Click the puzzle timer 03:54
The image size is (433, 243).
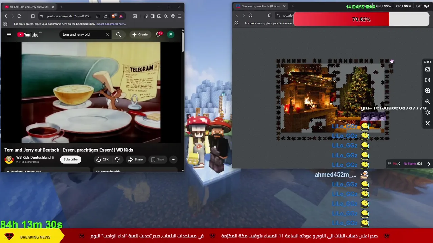(x=427, y=62)
